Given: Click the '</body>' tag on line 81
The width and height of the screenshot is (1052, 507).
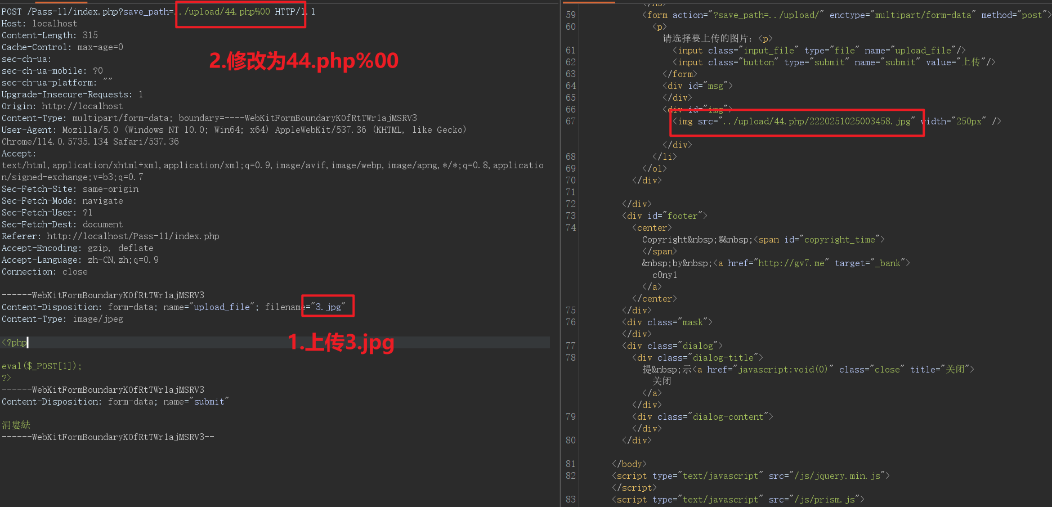Looking at the screenshot, I should click(x=629, y=464).
